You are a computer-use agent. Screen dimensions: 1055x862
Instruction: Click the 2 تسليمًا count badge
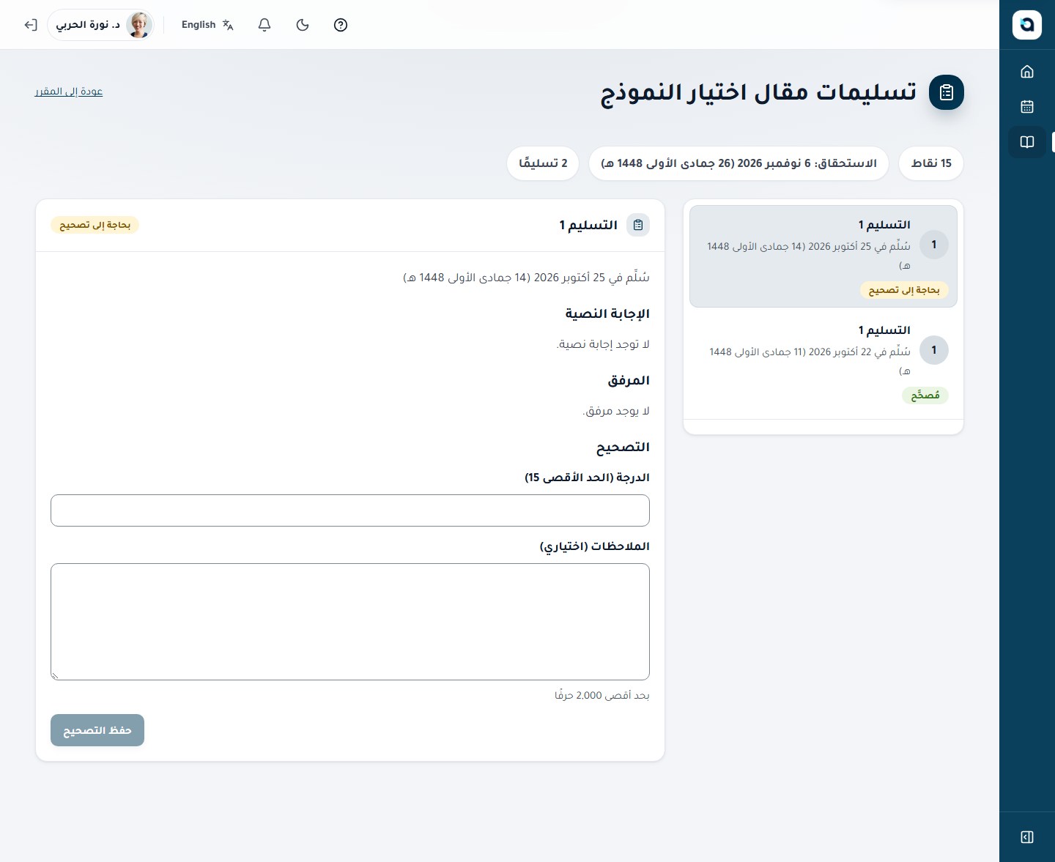543,163
